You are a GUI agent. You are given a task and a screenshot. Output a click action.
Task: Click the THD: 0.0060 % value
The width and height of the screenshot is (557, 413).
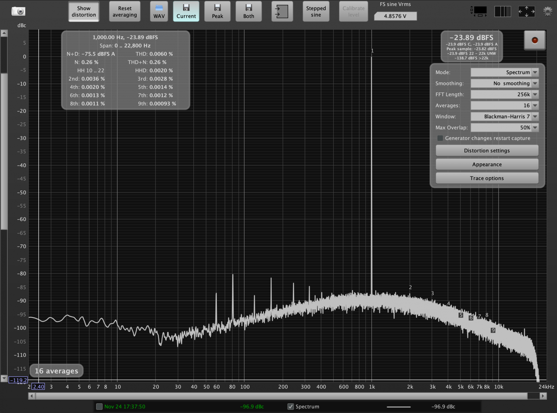click(x=154, y=54)
